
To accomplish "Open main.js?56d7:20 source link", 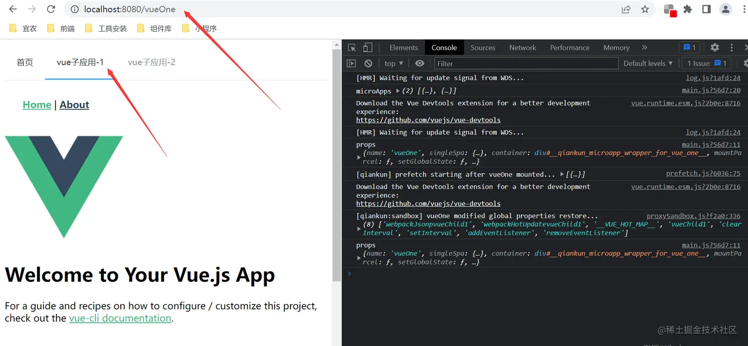I will click(x=711, y=91).
